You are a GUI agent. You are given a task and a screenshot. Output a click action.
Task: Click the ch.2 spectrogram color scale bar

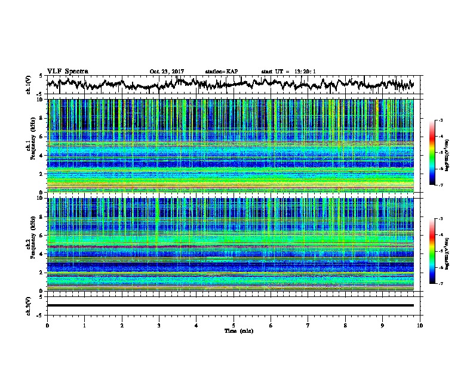point(432,251)
